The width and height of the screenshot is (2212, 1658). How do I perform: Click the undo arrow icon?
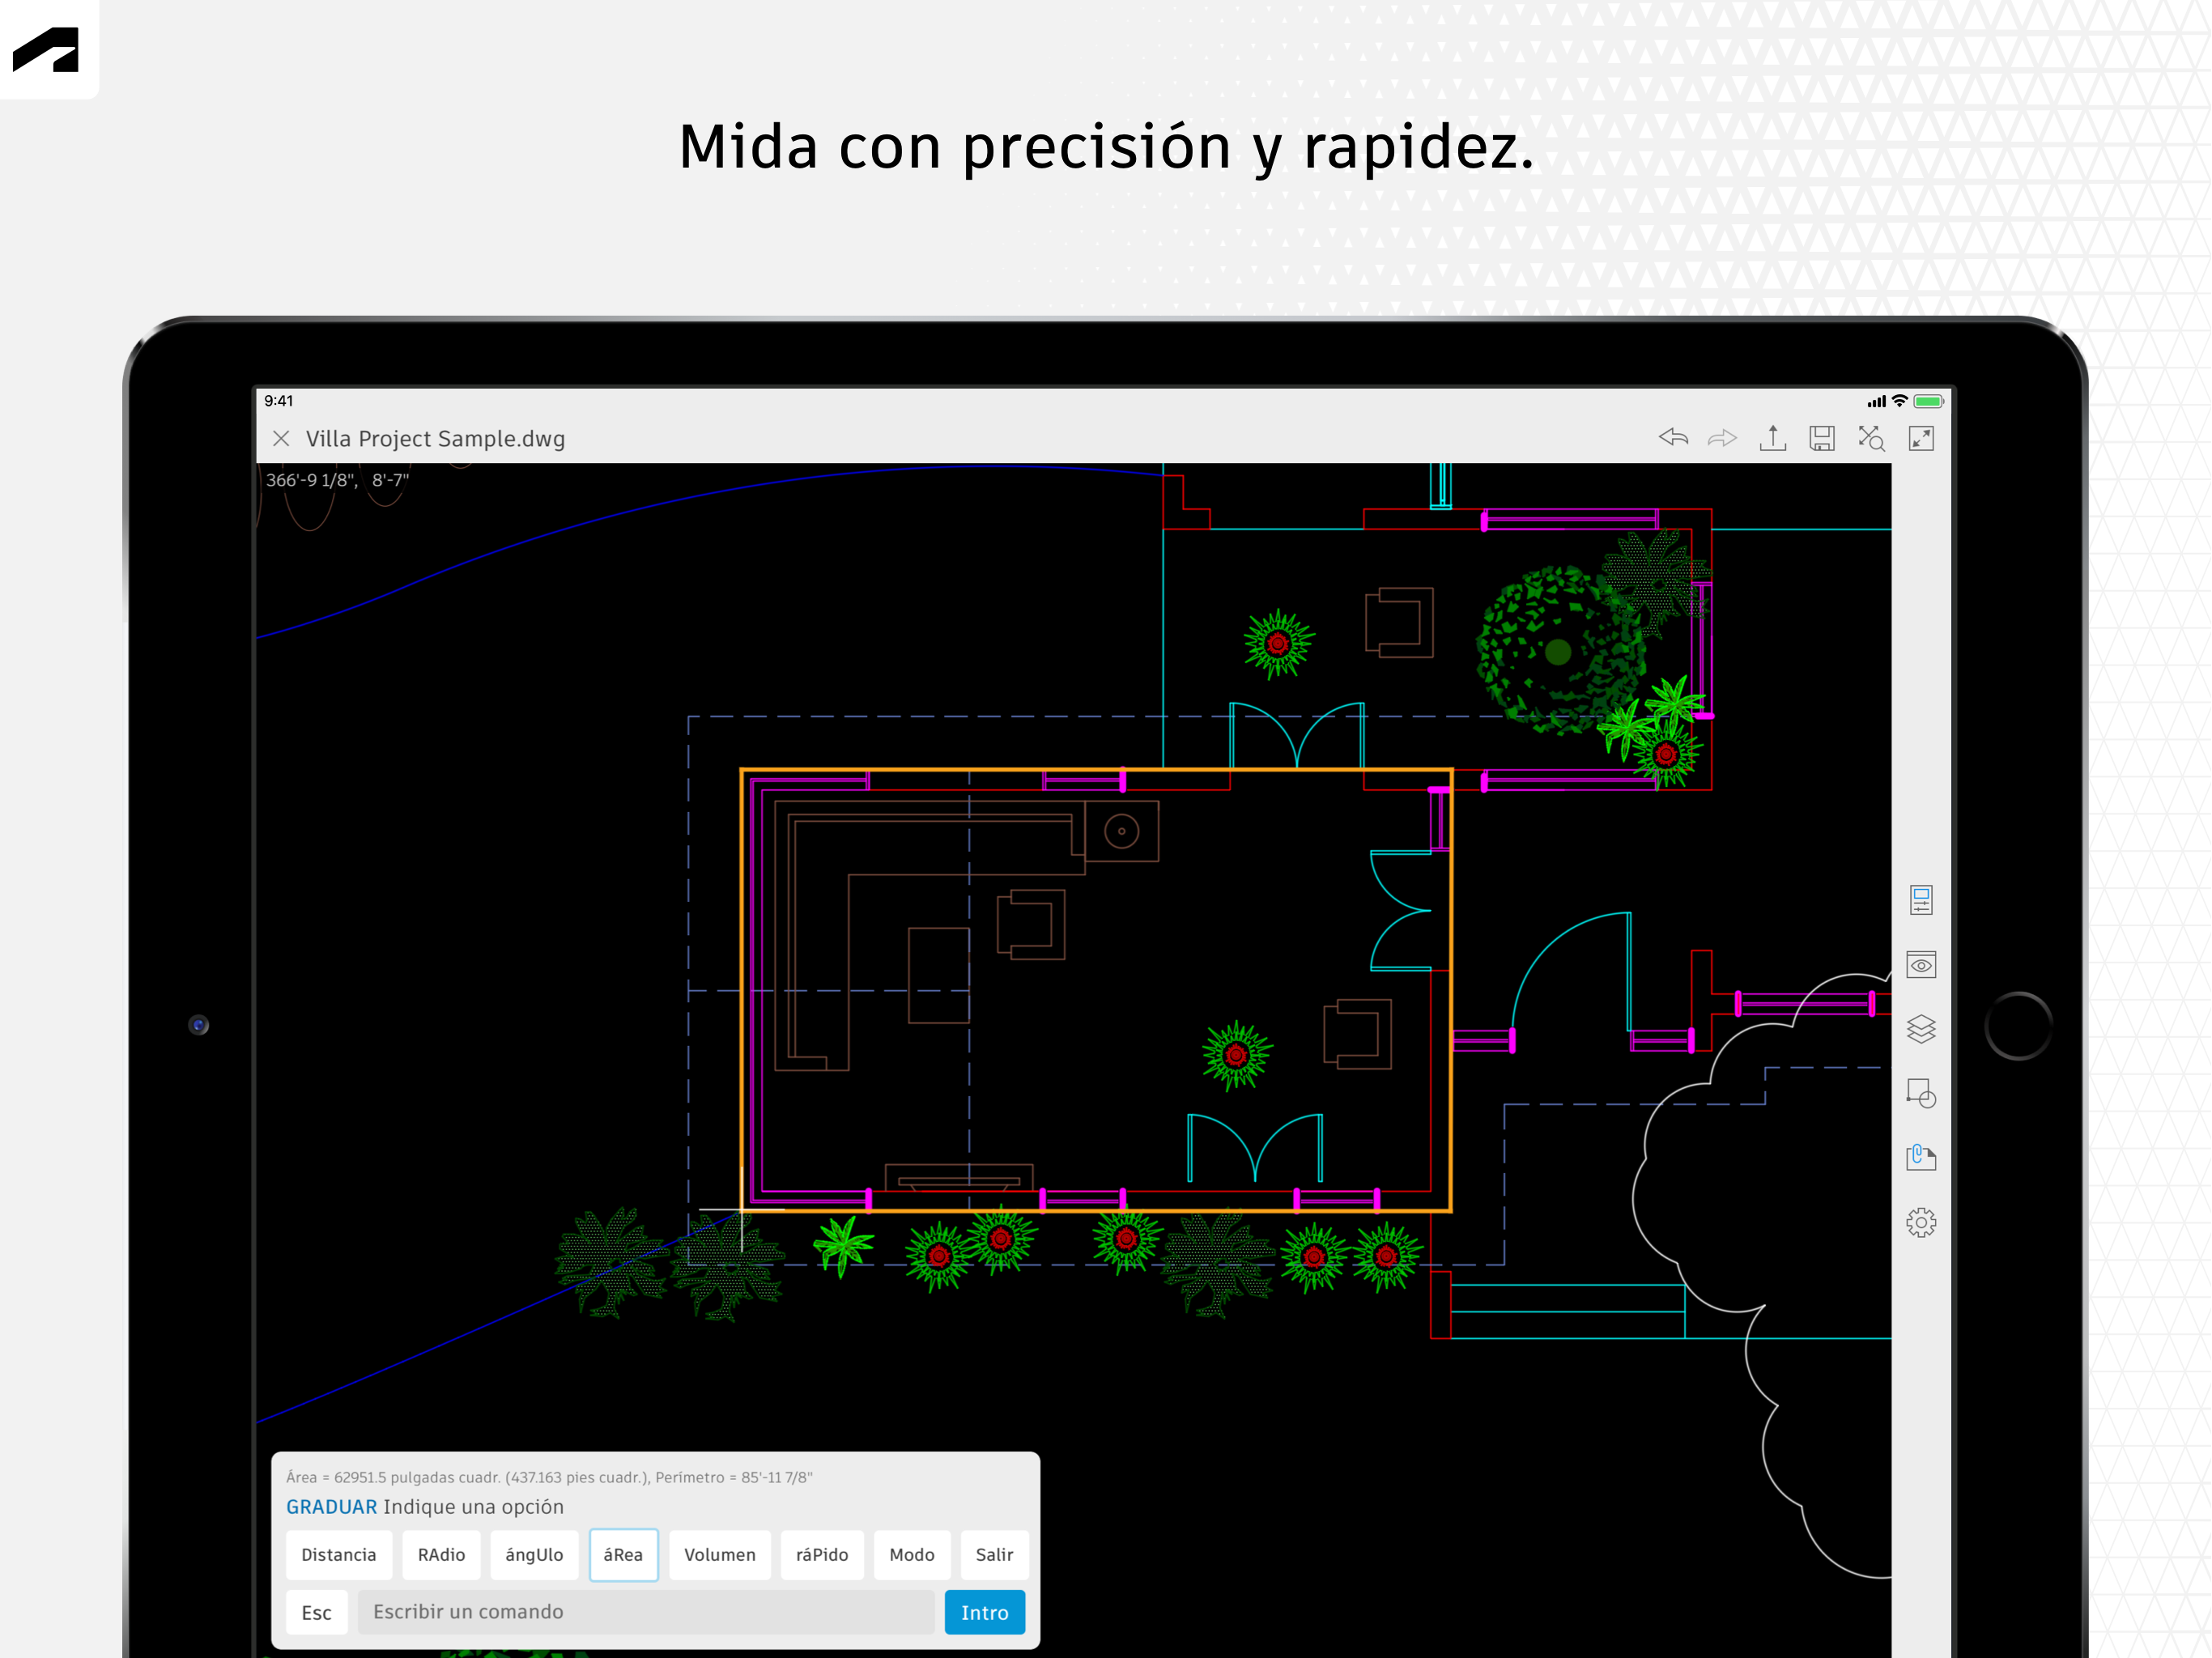[1673, 438]
